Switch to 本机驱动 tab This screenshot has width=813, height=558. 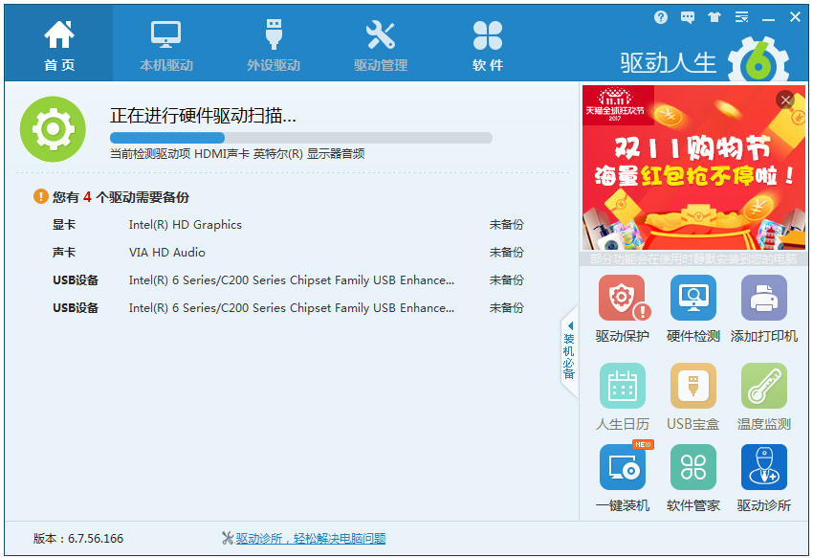pos(165,45)
